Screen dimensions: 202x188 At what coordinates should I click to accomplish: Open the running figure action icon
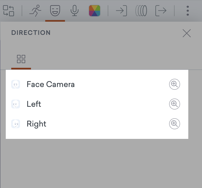click(x=35, y=11)
